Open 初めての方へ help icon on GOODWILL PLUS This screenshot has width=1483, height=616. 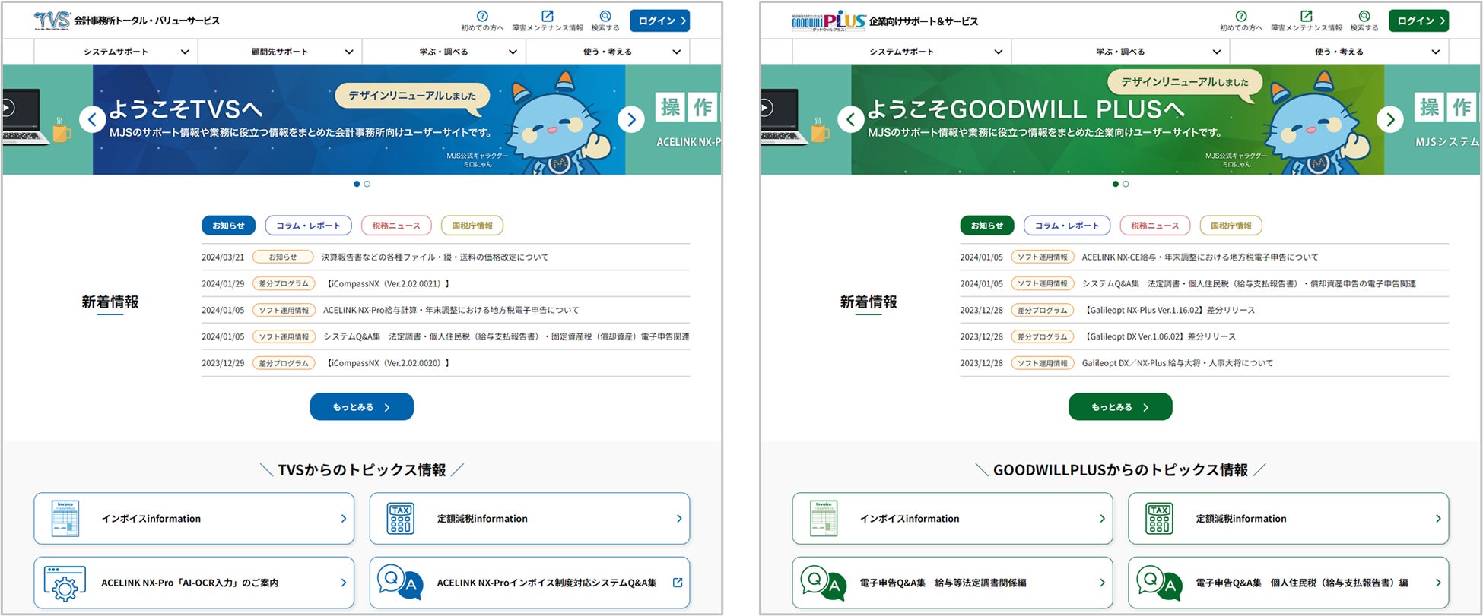point(1240,17)
